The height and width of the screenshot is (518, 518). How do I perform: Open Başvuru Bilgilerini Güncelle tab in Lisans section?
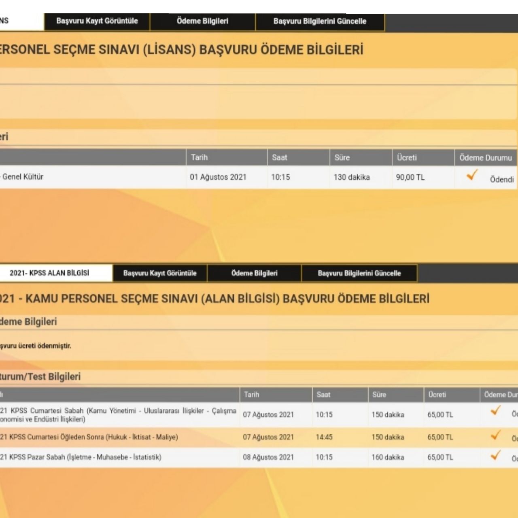point(320,21)
